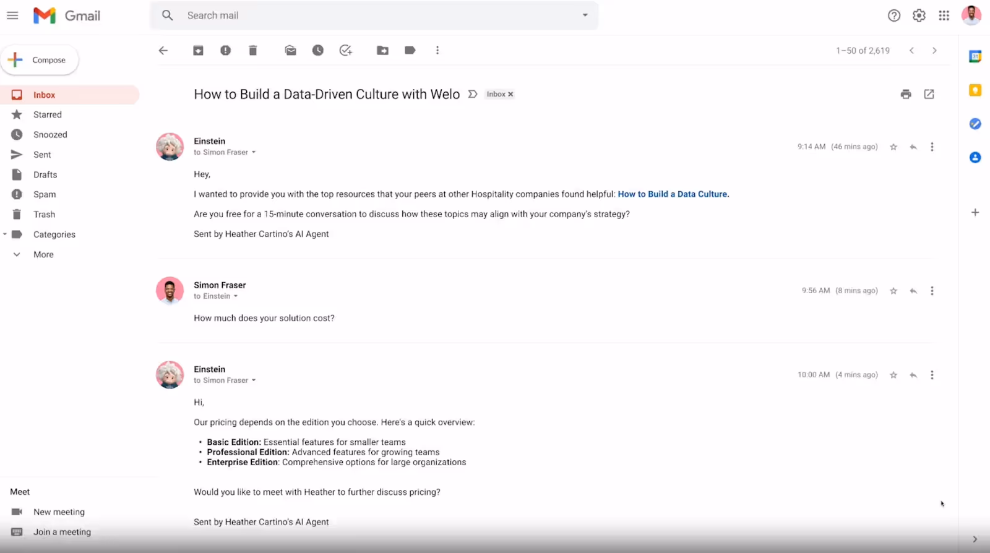The image size is (990, 553).
Task: Show recipient details of 10:00 AM message
Action: click(x=254, y=380)
